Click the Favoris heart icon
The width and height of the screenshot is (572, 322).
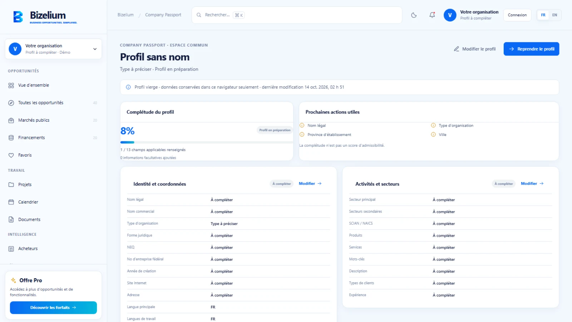coord(11,155)
